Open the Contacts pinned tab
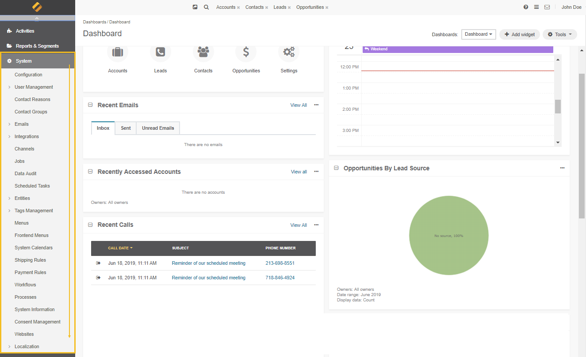 254,7
